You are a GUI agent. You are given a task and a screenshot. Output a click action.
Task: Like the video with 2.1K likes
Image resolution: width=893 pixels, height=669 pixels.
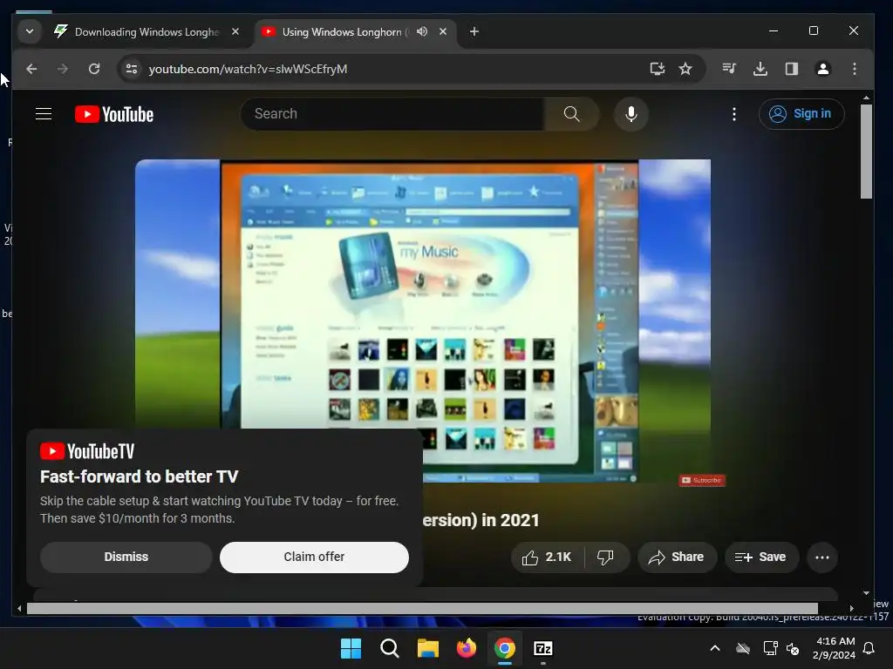[548, 557]
